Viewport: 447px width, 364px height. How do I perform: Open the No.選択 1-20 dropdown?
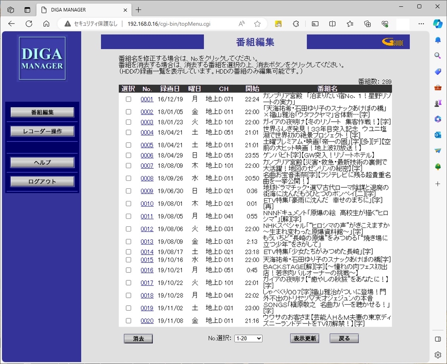coord(248,338)
